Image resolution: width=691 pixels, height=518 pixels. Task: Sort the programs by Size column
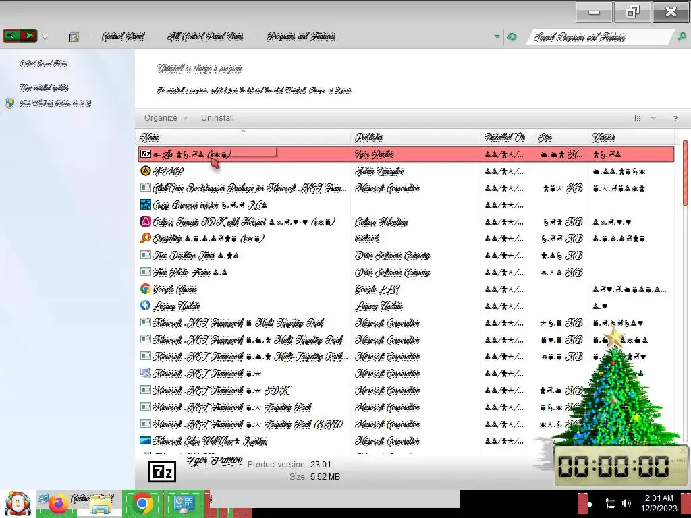click(561, 138)
